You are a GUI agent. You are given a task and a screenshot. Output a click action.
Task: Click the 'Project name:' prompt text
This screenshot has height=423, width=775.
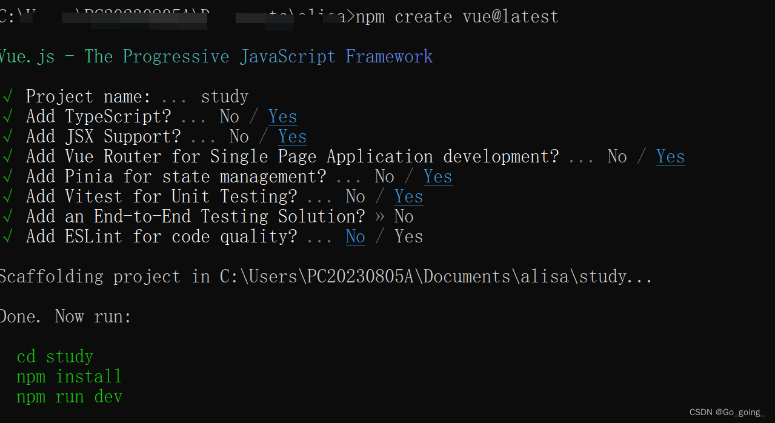[x=89, y=96]
